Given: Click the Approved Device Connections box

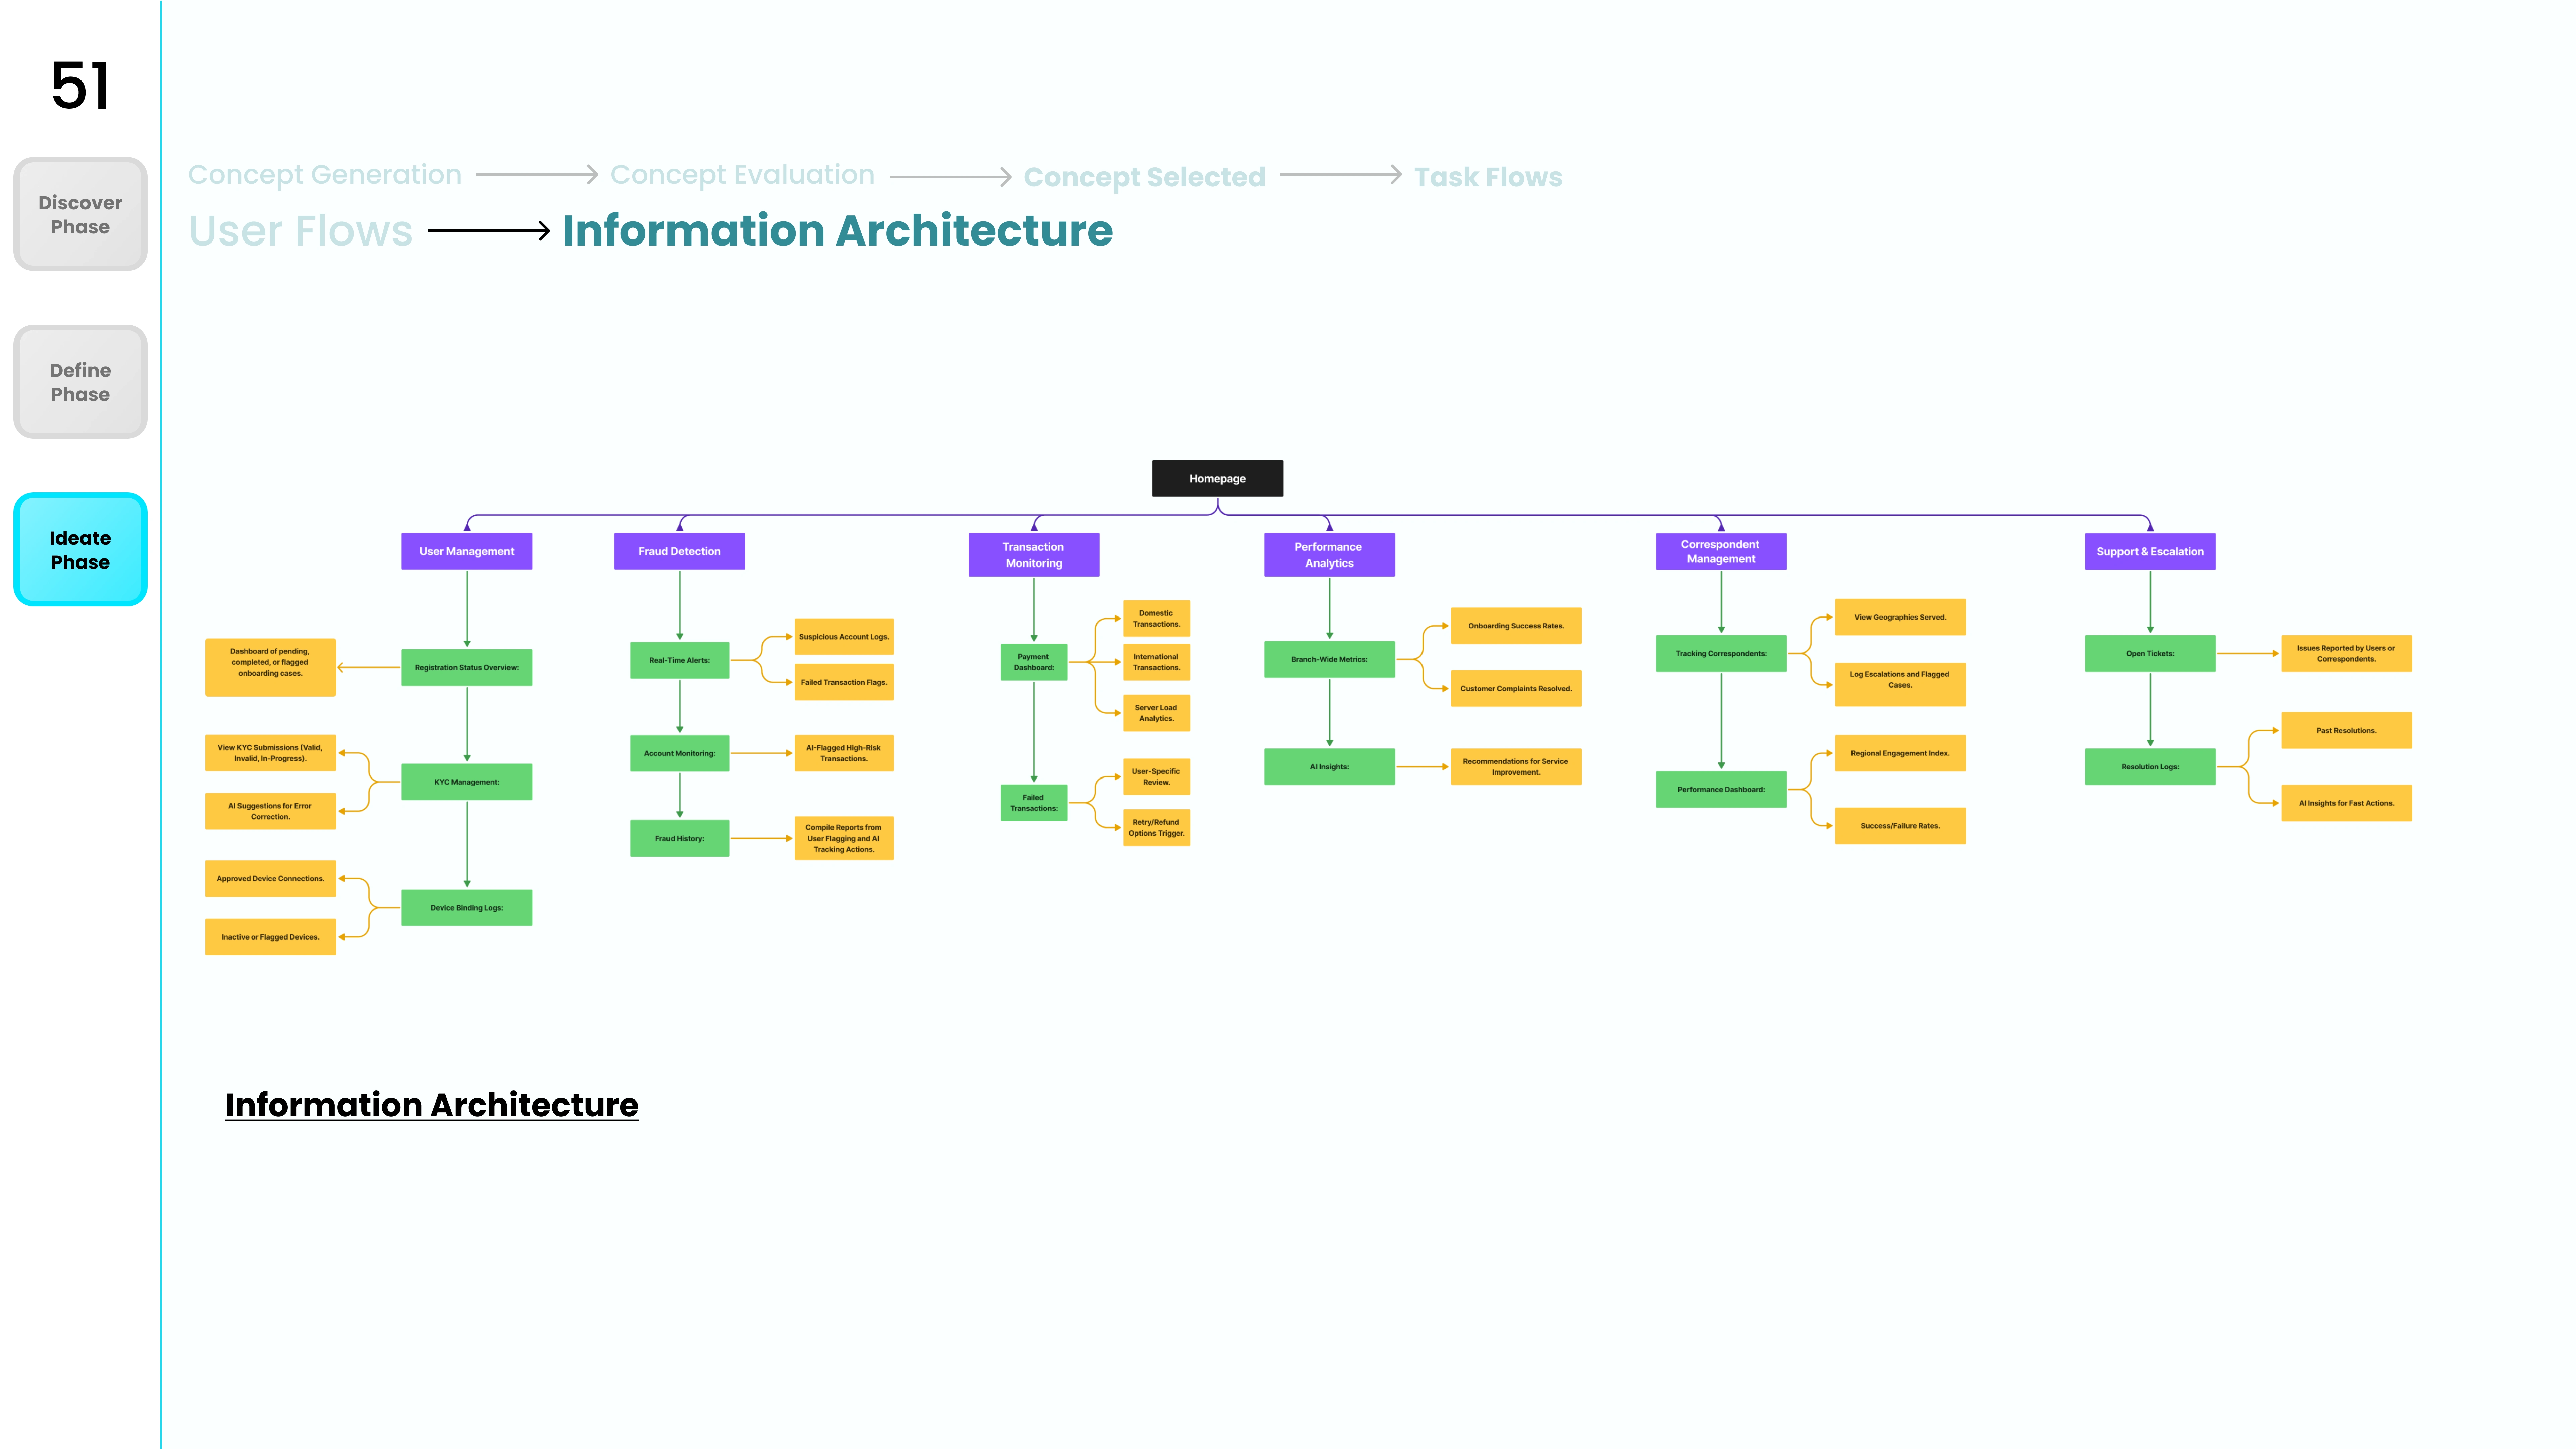Looking at the screenshot, I should [x=270, y=879].
